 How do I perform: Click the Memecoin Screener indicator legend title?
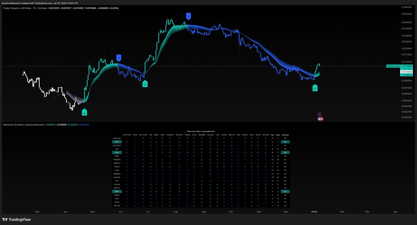pos(24,124)
